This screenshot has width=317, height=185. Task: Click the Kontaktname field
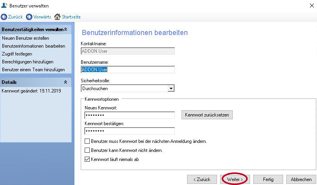(x=128, y=51)
